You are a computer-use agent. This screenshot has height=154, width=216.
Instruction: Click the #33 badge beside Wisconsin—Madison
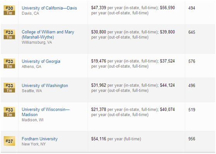coord(9,112)
